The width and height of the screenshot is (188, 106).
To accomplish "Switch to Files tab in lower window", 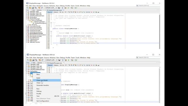I will pos(34,63).
